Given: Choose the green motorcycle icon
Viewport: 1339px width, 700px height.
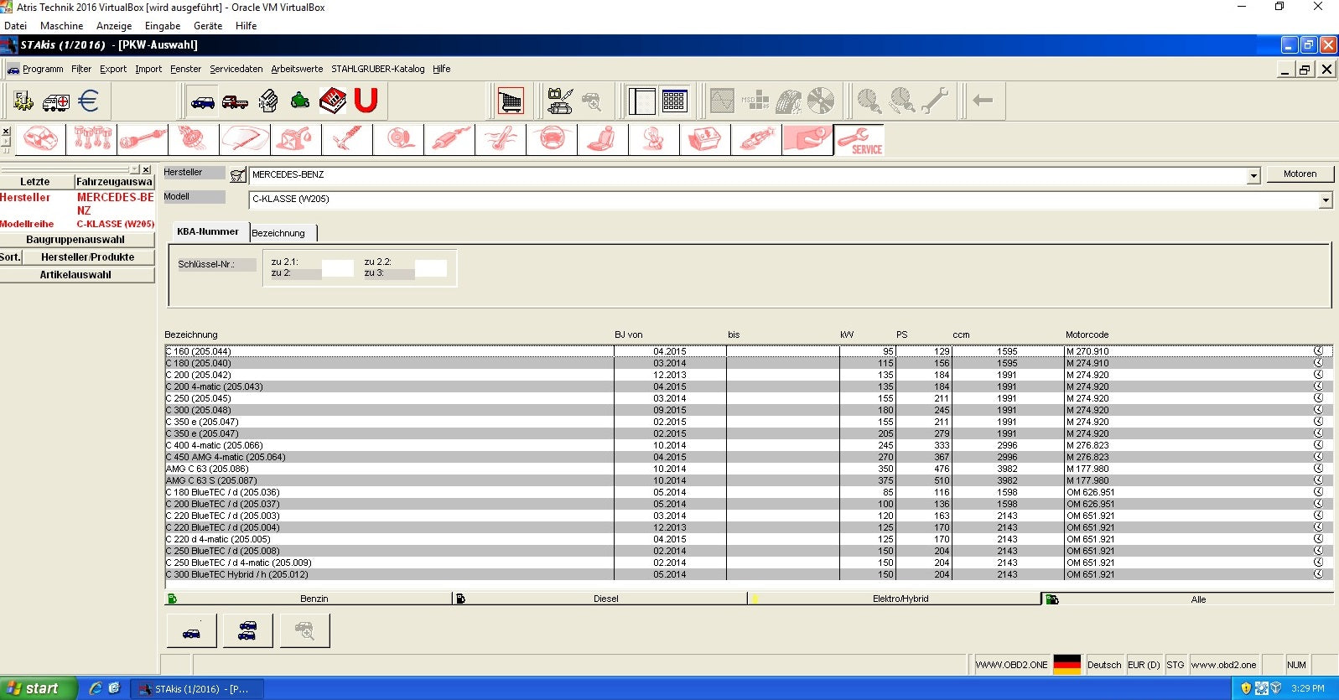Looking at the screenshot, I should (300, 101).
